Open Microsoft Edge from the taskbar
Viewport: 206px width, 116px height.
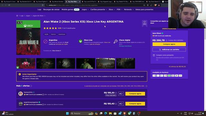(106, 113)
